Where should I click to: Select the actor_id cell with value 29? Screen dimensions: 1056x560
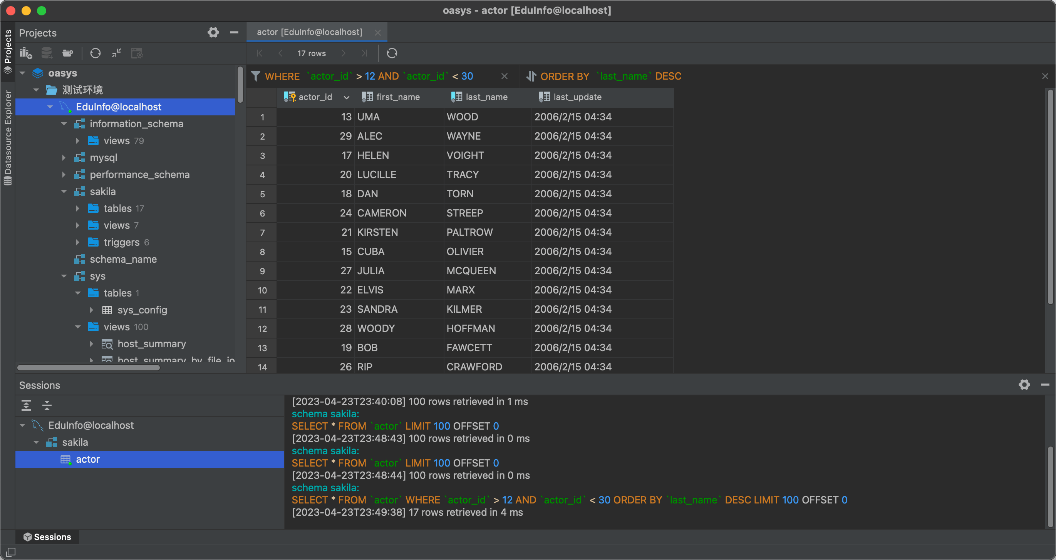pyautogui.click(x=316, y=136)
